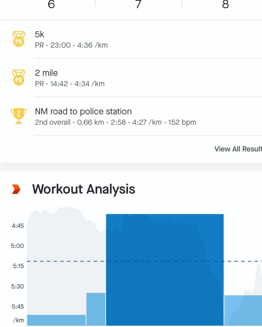Tap the 5k PR medal icon

pyautogui.click(x=19, y=39)
